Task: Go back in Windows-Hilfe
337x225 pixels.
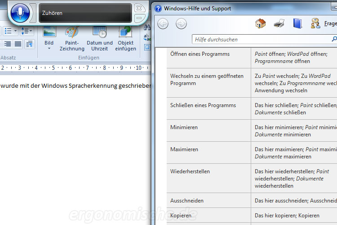Action: click(x=163, y=24)
